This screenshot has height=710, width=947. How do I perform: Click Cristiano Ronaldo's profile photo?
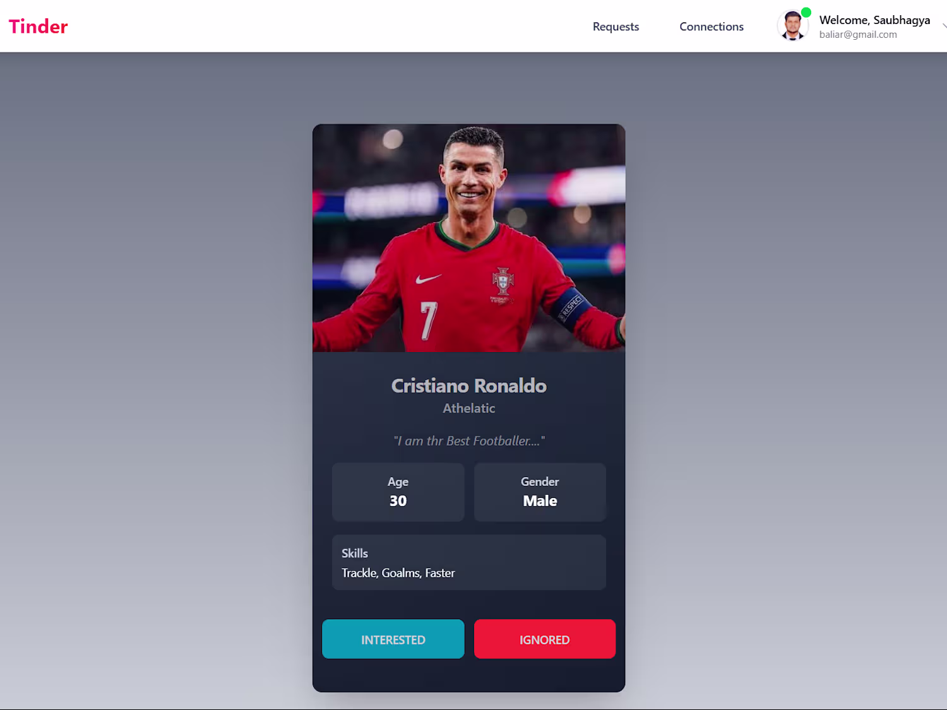468,238
